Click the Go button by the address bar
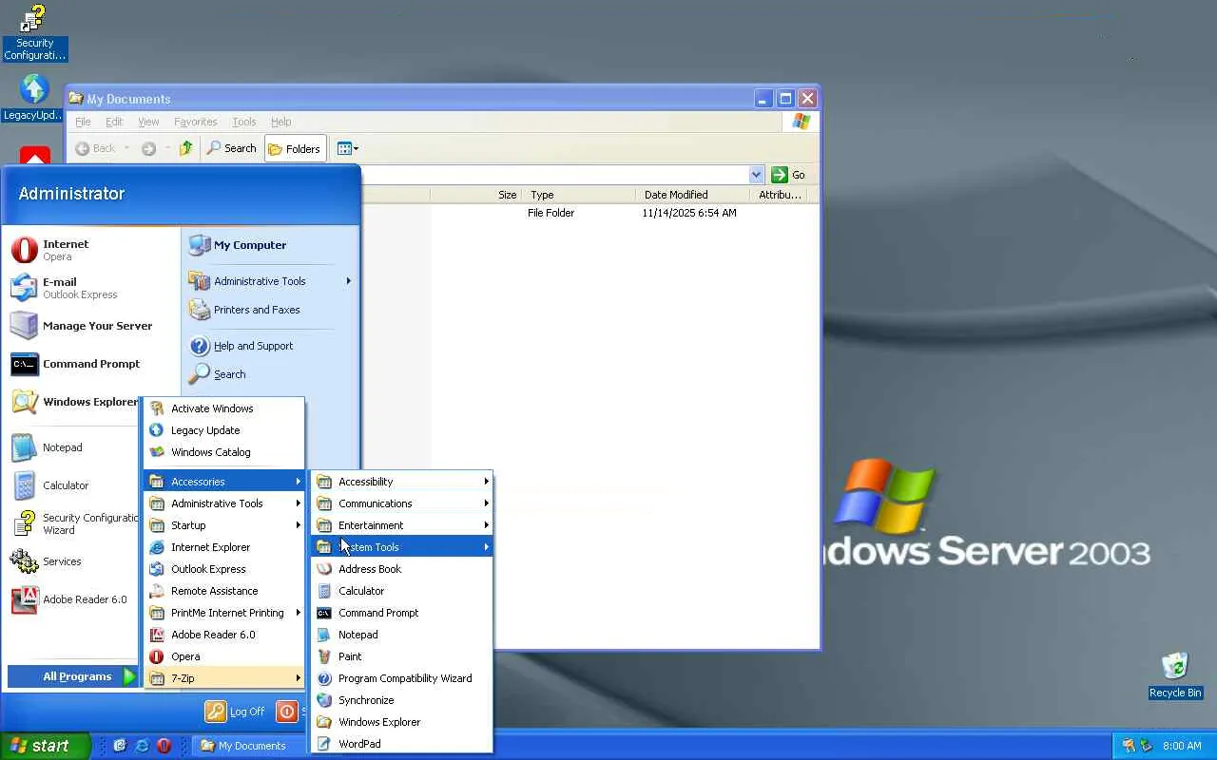The height and width of the screenshot is (760, 1217). click(789, 175)
